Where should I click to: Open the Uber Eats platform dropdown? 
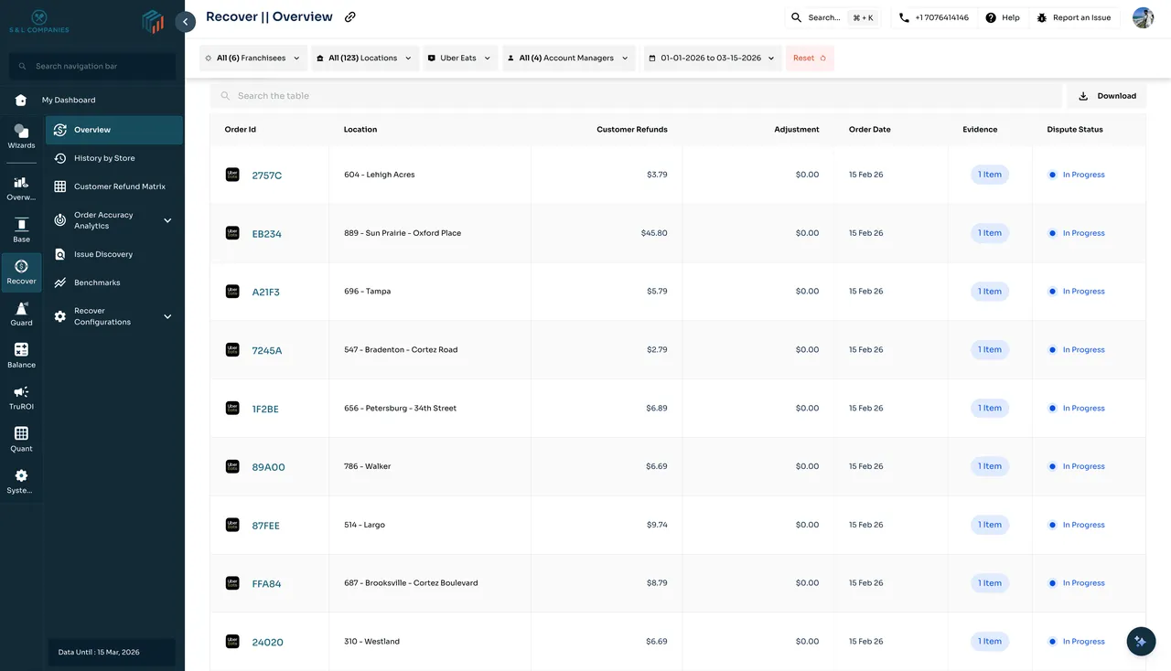point(460,59)
